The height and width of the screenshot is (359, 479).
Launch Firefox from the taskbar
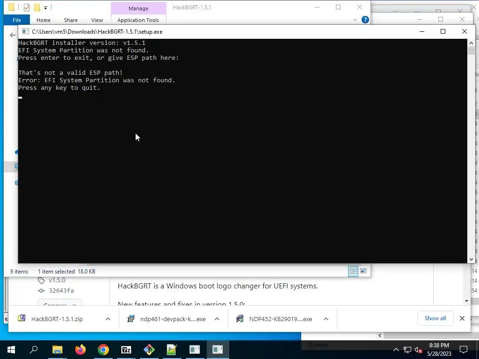(80, 350)
